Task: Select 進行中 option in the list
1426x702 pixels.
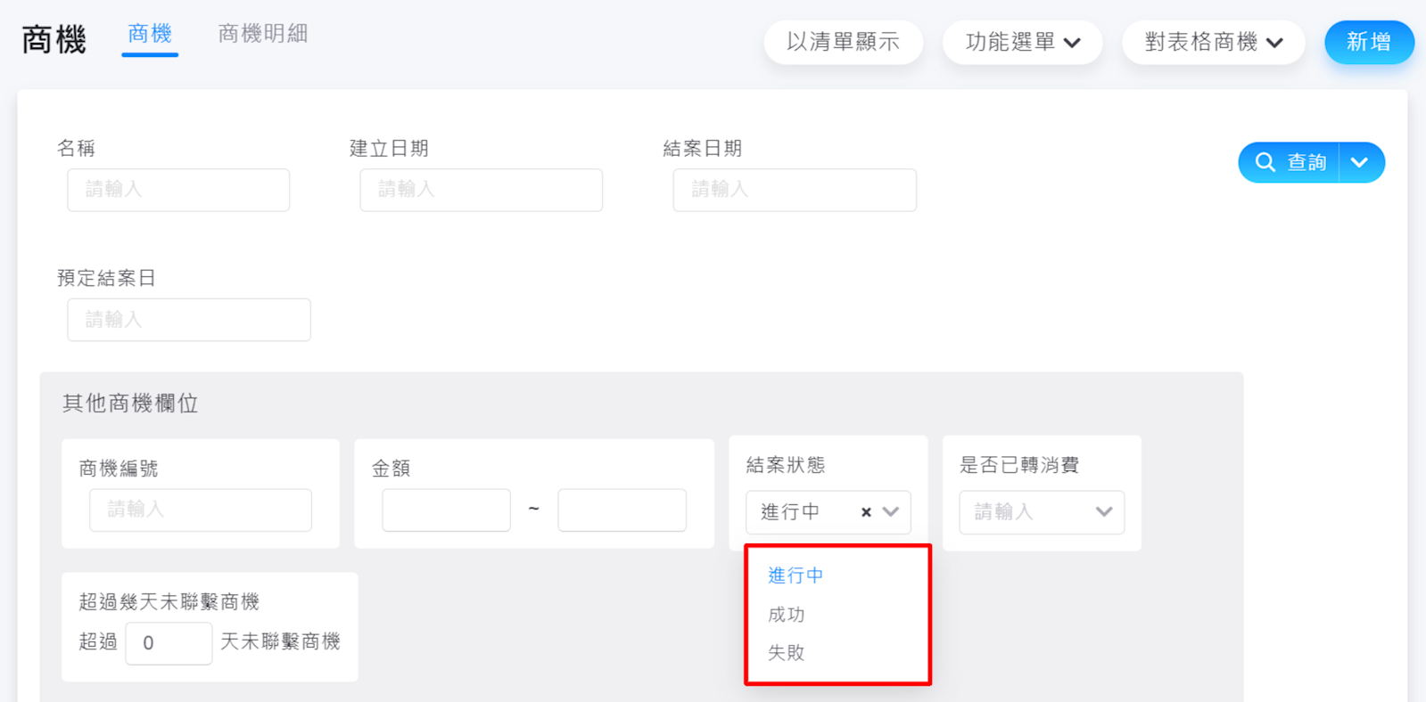Action: tap(795, 575)
